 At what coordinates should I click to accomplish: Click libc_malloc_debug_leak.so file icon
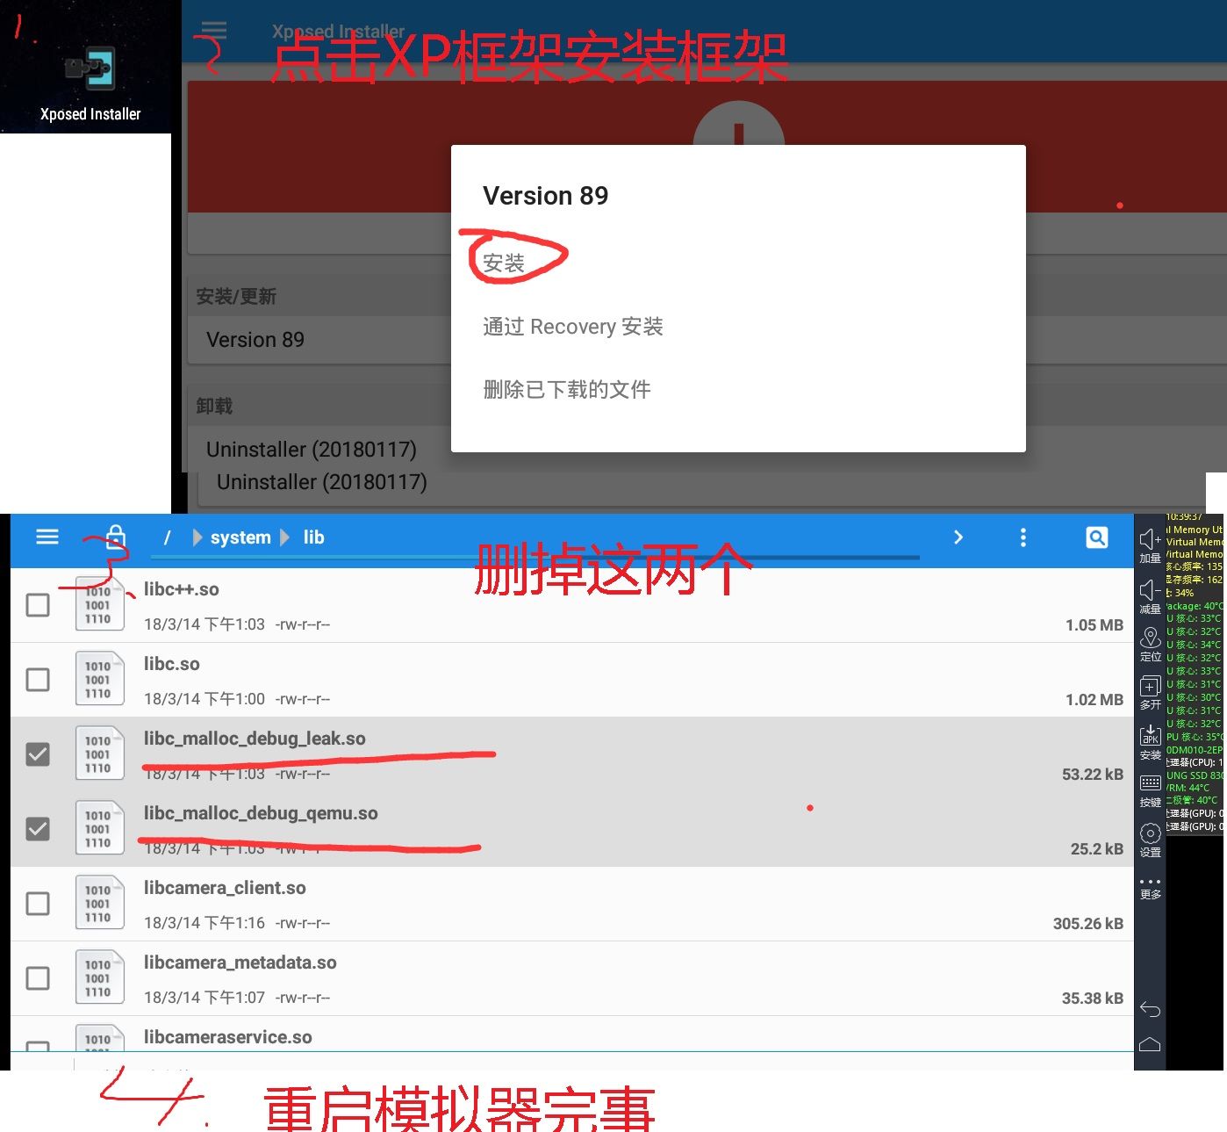coord(99,753)
